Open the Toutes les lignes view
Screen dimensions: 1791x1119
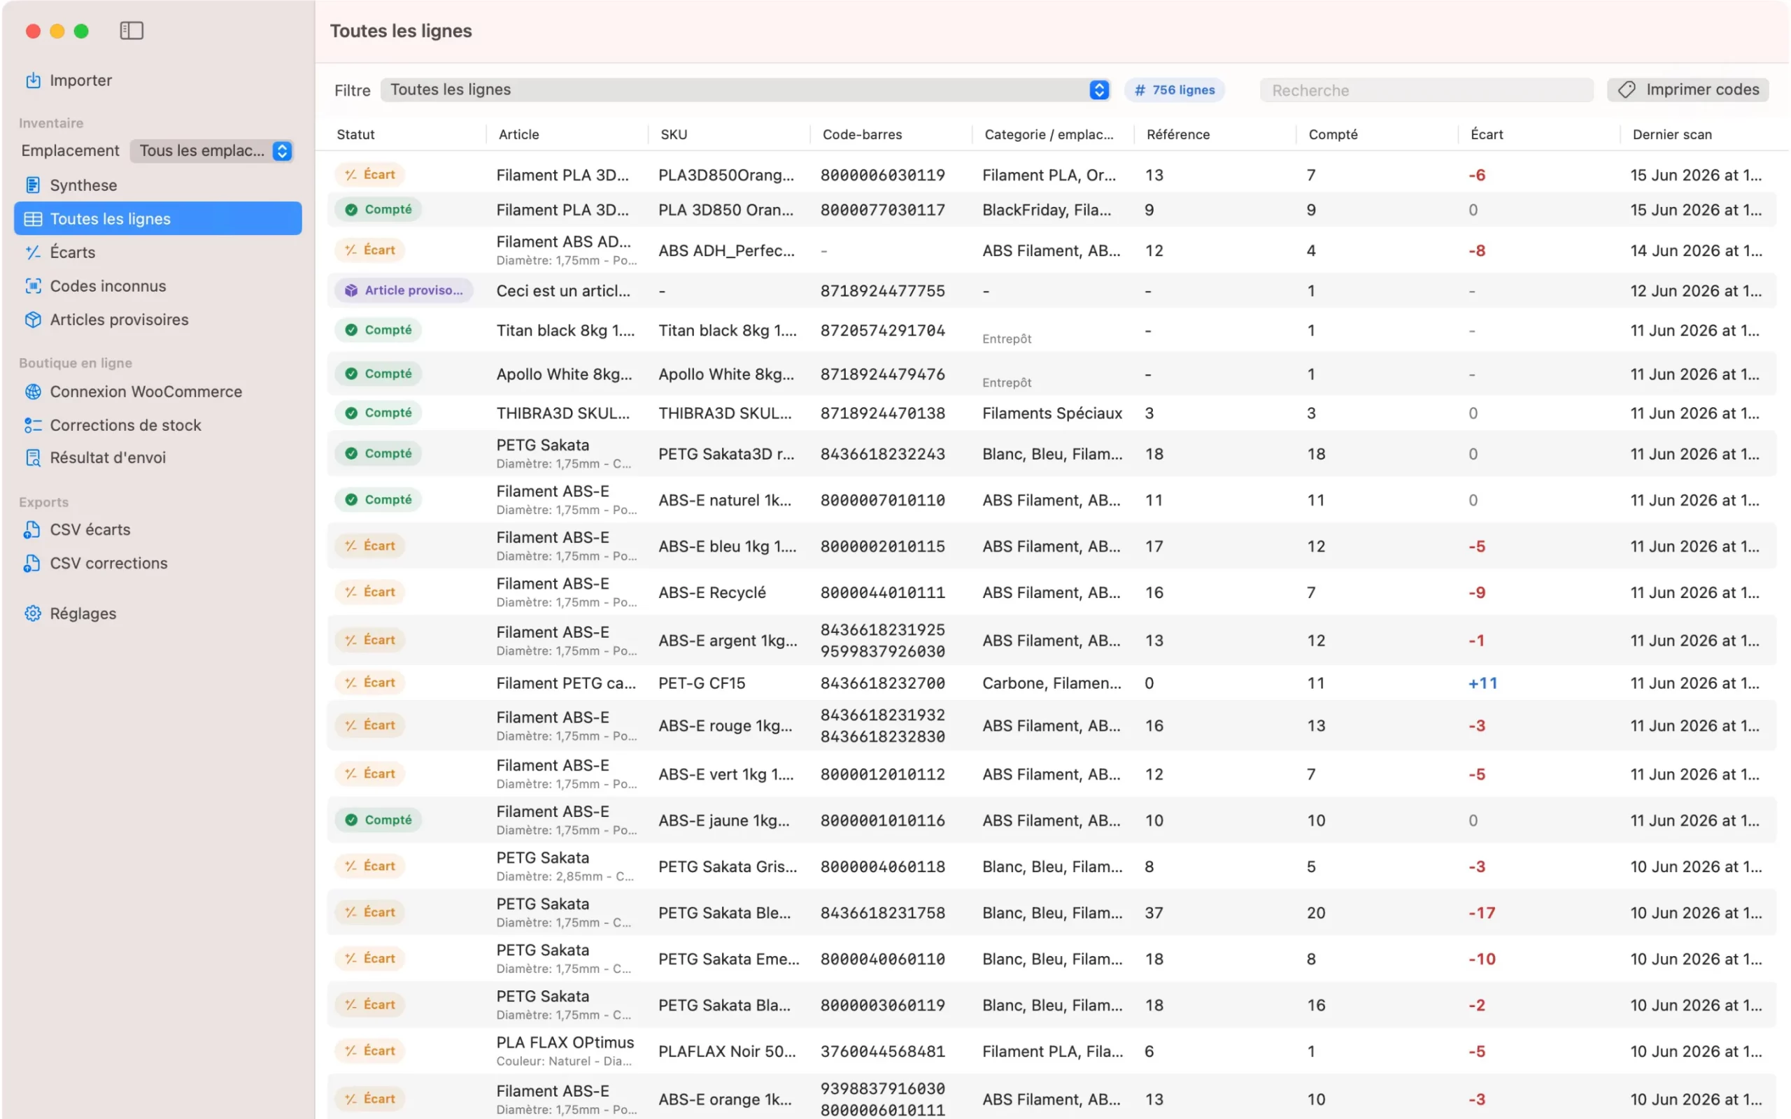[x=157, y=218]
